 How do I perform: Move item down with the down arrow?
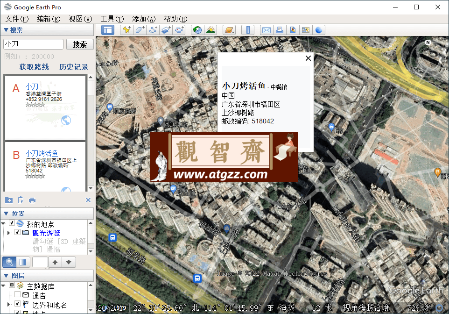click(69, 262)
